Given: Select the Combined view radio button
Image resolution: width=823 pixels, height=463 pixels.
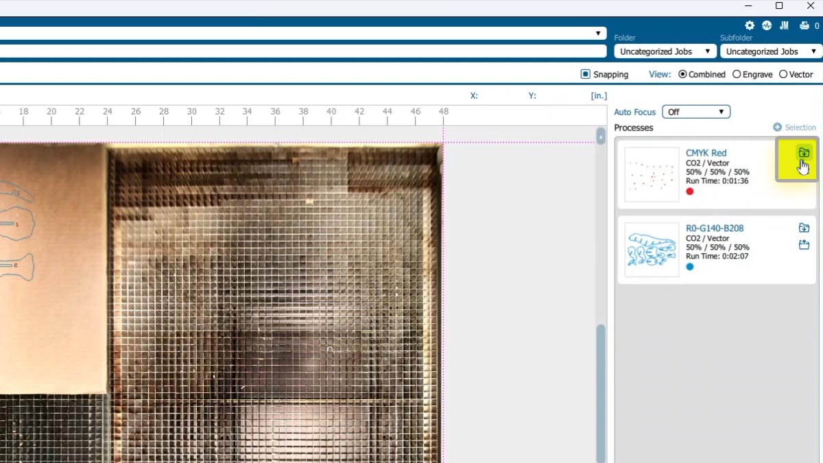Looking at the screenshot, I should coord(682,74).
